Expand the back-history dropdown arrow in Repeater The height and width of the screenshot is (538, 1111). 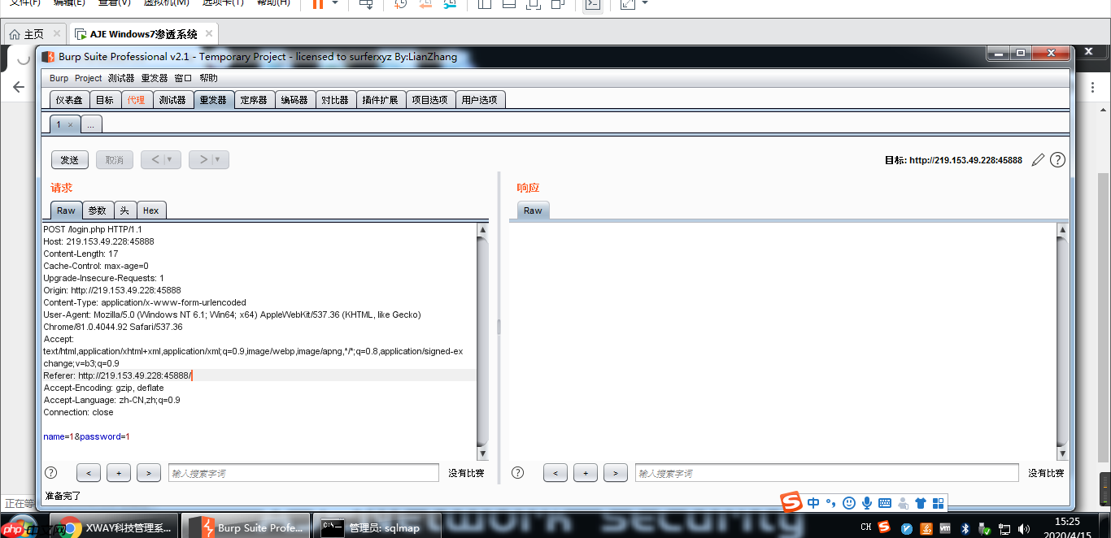click(x=169, y=159)
